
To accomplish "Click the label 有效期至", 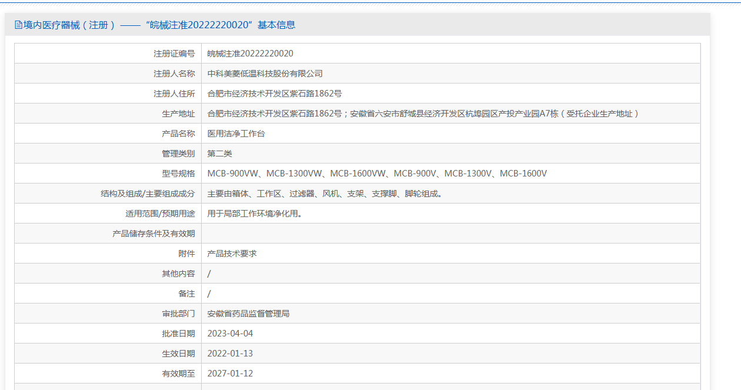I will point(178,374).
